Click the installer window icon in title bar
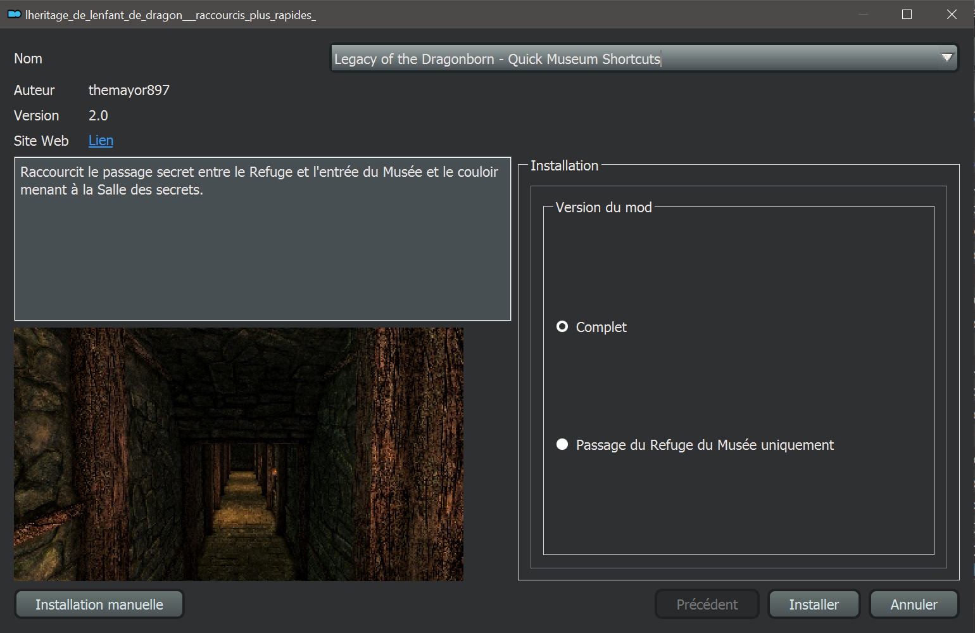 (x=14, y=14)
